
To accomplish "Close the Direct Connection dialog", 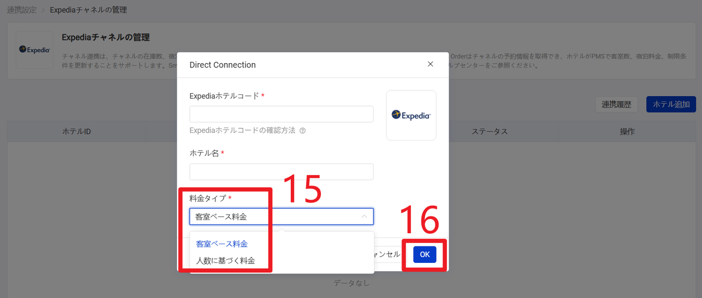I will point(430,64).
